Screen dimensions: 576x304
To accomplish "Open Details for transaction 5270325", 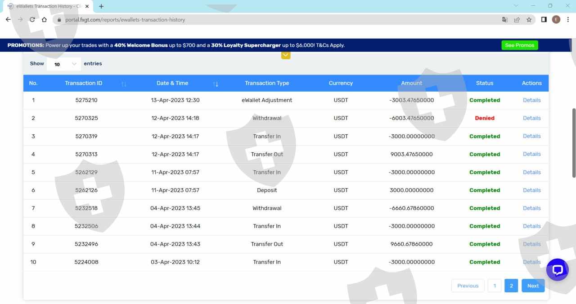I will pyautogui.click(x=531, y=118).
